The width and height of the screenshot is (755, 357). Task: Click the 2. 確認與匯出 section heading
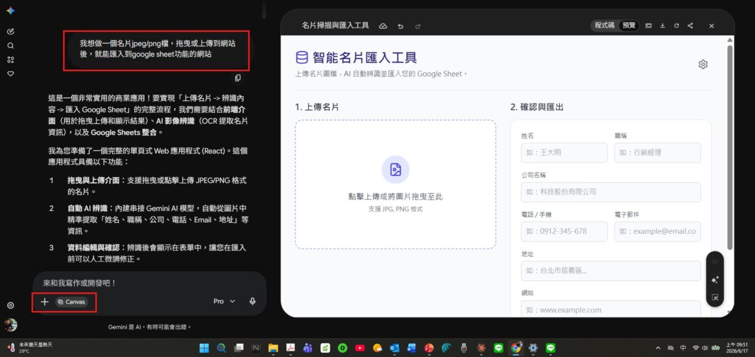[537, 107]
